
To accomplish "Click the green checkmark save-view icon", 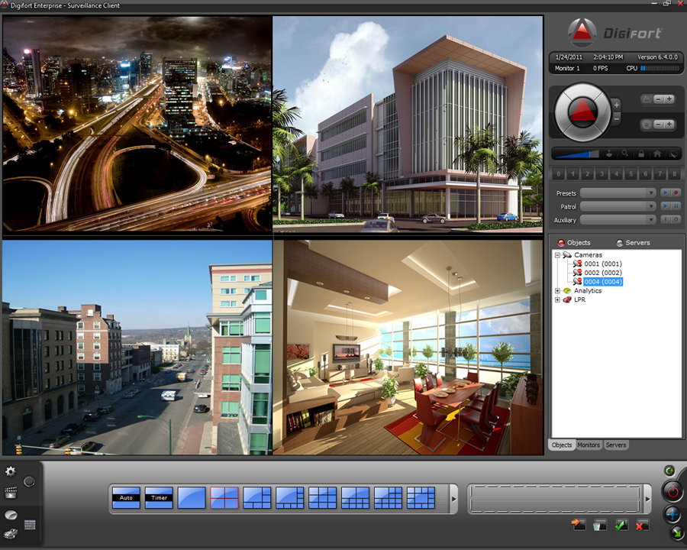I will tap(621, 525).
